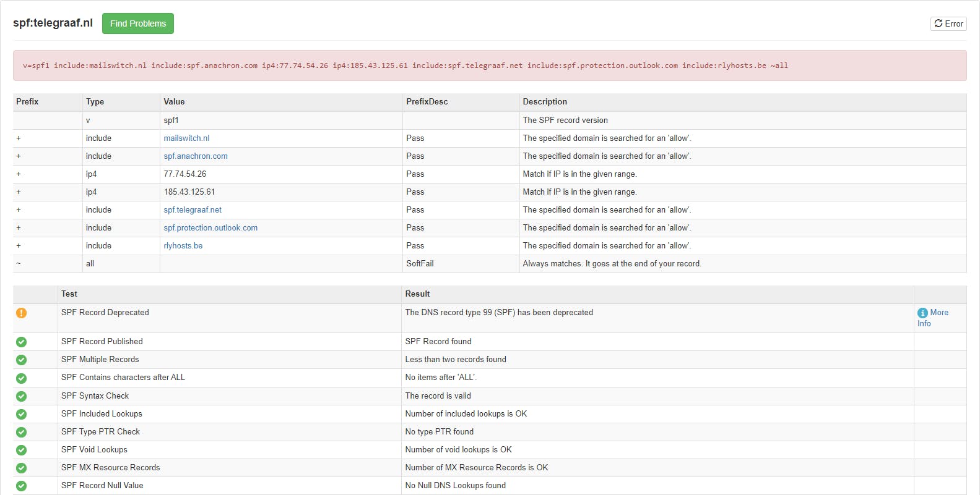Click the blue info icon beside More Info
Viewport: 980px width, 495px height.
(x=922, y=313)
